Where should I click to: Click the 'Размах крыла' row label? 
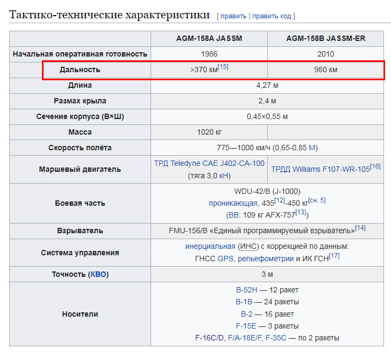80,101
